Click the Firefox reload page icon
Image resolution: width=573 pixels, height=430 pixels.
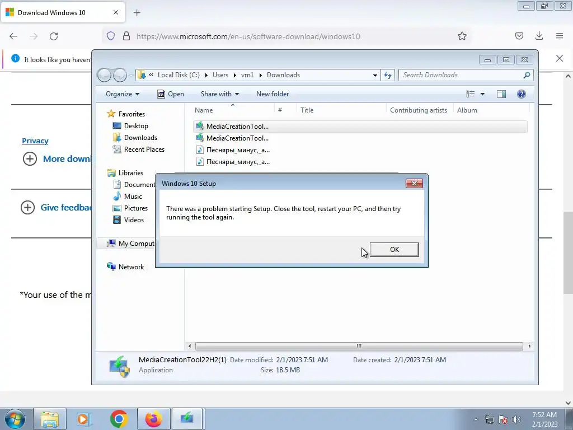coord(54,36)
